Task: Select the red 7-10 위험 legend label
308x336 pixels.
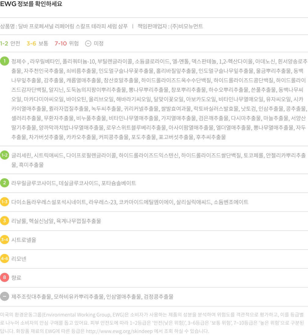Action: [66, 43]
